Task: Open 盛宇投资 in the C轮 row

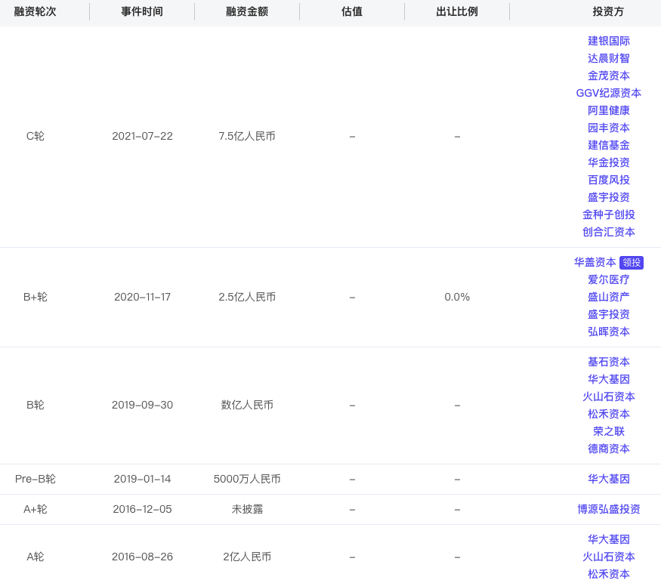Action: (608, 197)
